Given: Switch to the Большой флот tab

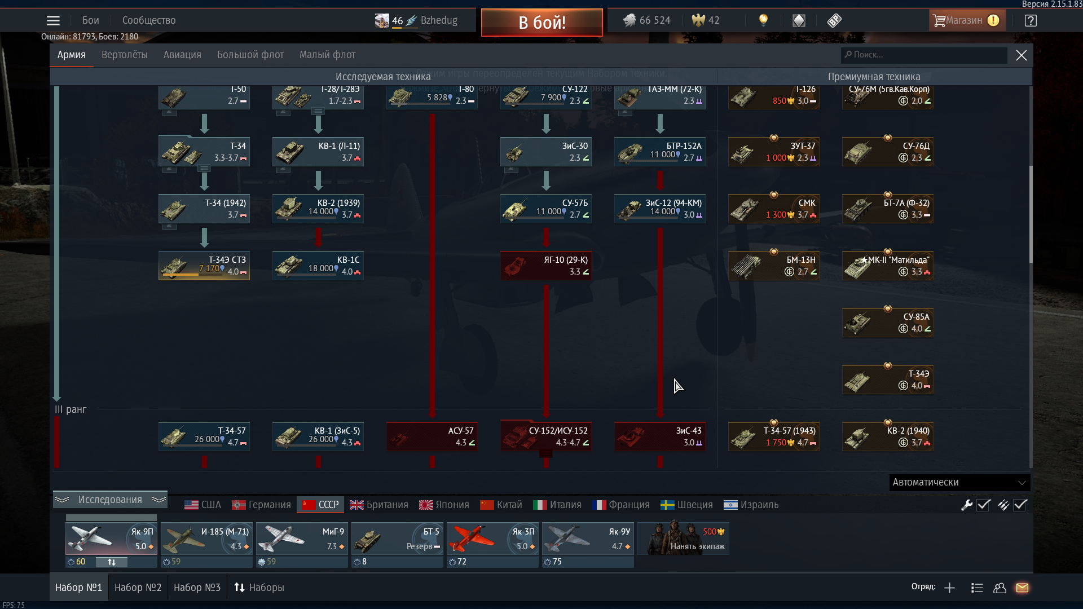Looking at the screenshot, I should (250, 55).
